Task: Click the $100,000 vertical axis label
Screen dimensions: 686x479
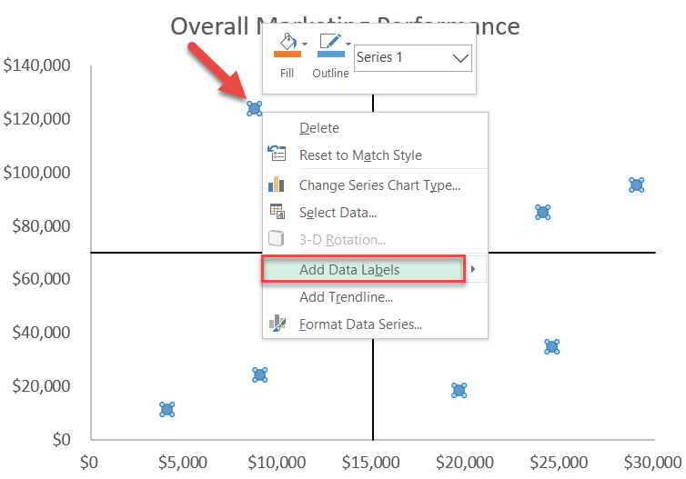Action: click(36, 173)
